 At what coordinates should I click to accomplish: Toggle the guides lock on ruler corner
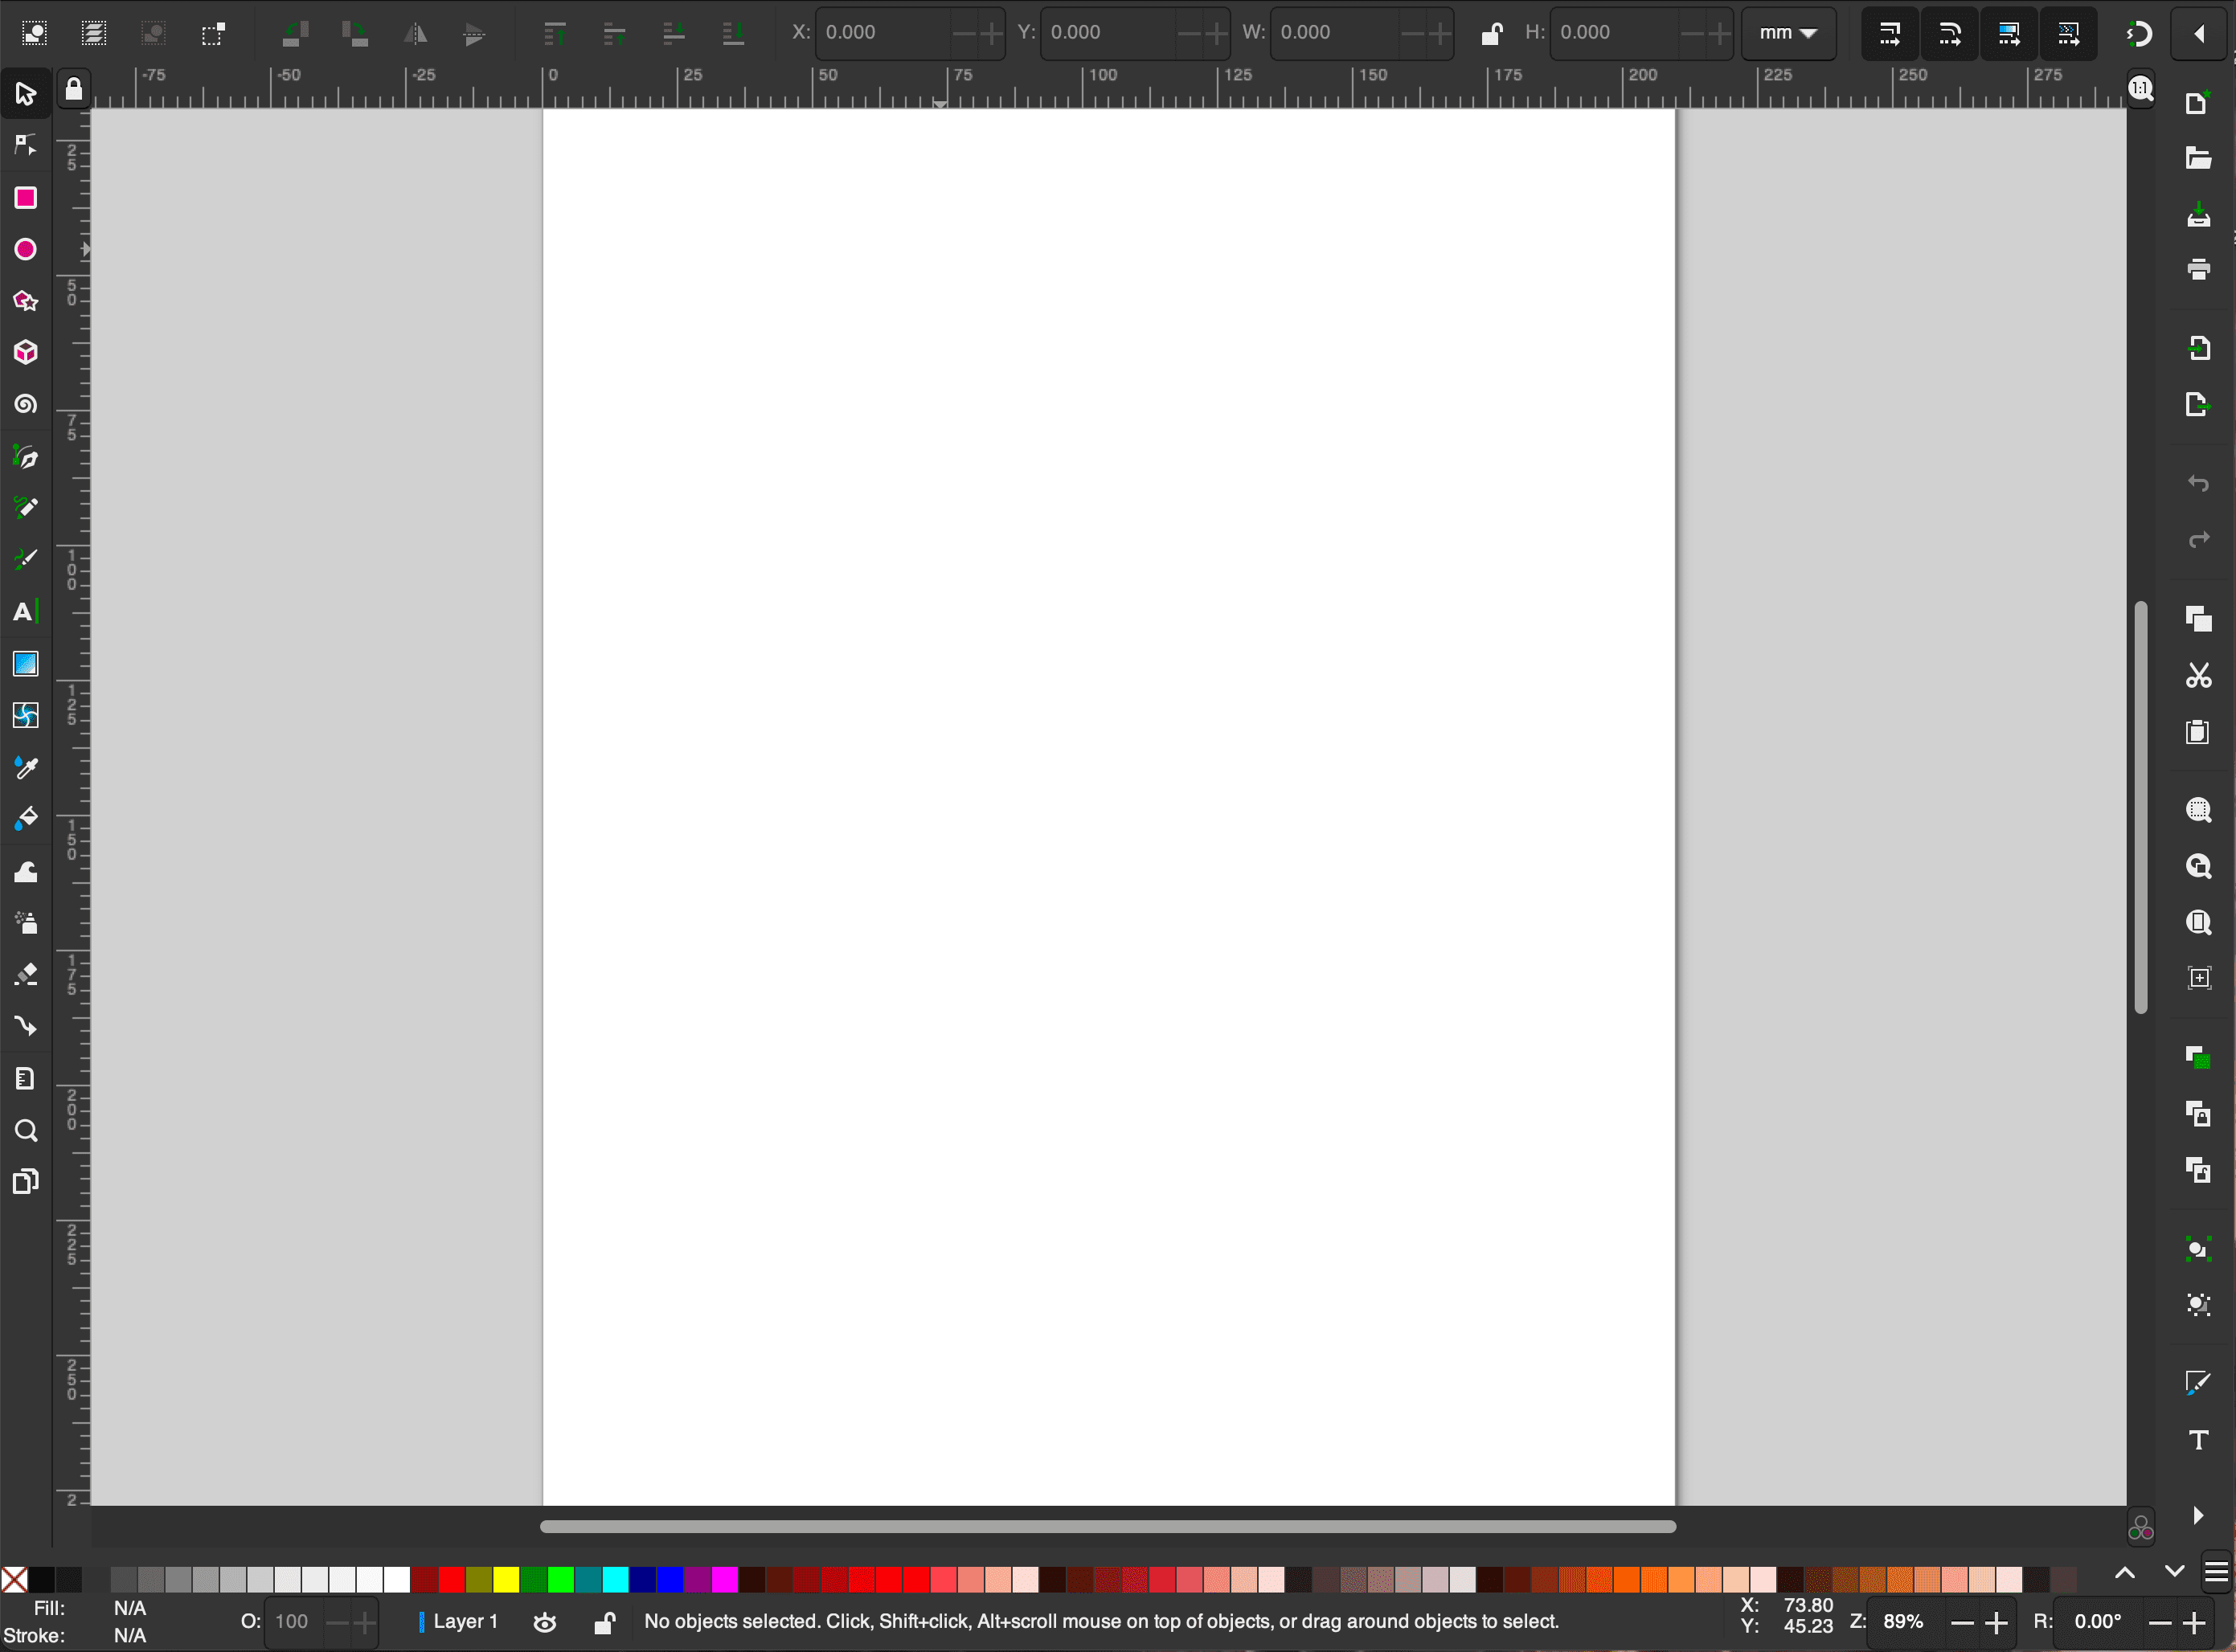point(74,89)
